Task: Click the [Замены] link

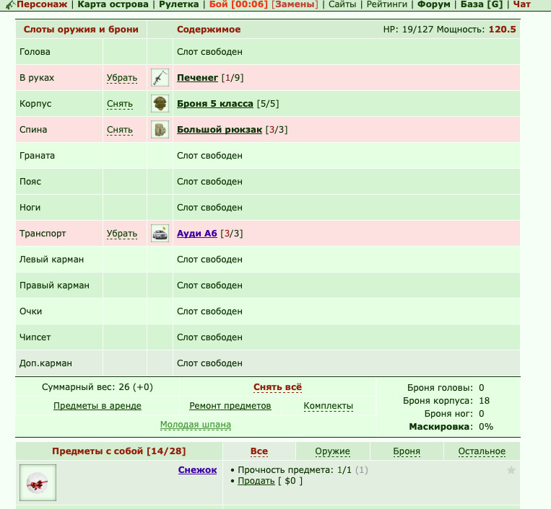Action: point(295,4)
